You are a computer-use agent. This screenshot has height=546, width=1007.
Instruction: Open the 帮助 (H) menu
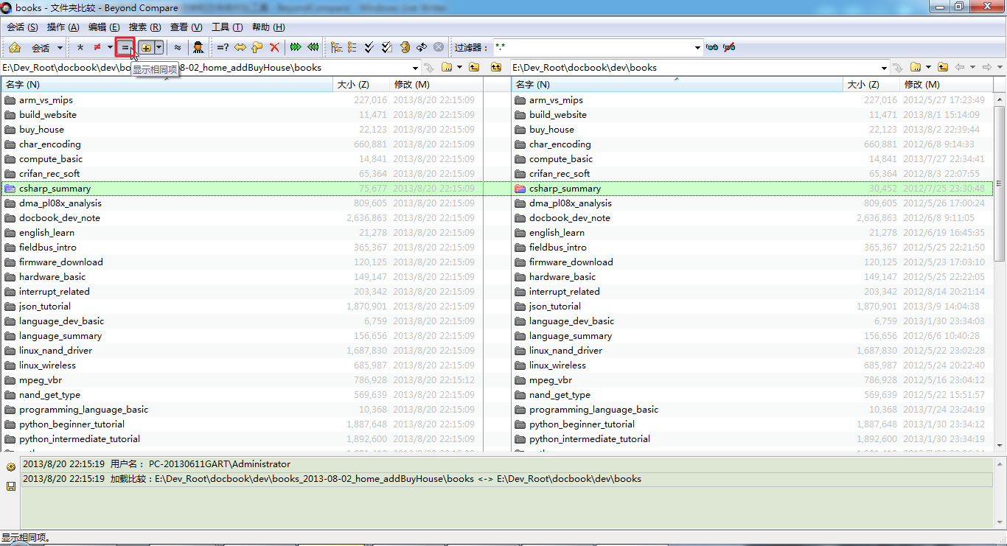click(x=268, y=27)
